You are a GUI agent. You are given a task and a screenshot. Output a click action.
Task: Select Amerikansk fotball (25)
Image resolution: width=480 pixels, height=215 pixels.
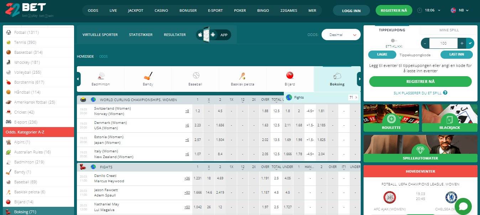point(38,102)
